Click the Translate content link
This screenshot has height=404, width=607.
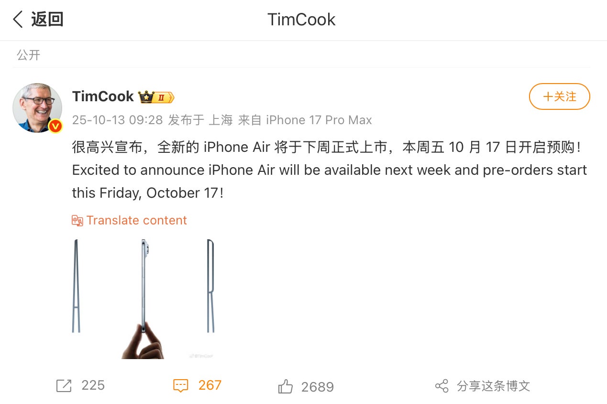(x=136, y=220)
